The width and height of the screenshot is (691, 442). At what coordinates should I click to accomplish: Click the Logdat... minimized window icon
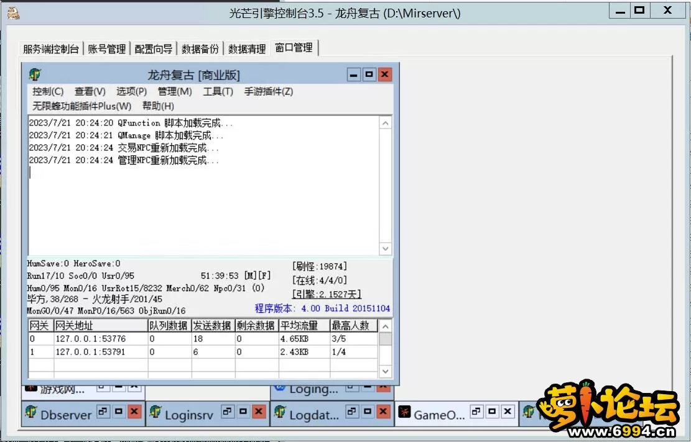click(280, 412)
